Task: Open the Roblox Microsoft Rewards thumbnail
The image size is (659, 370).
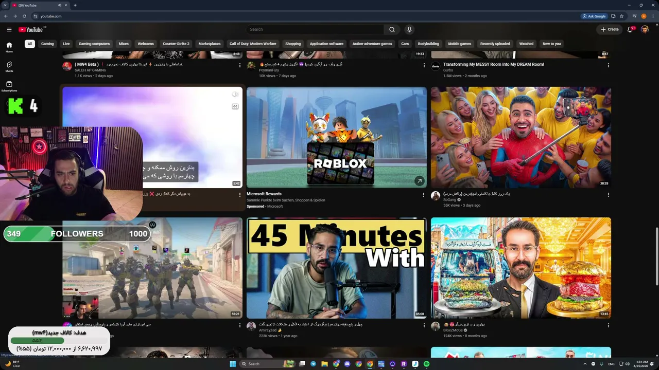Action: pyautogui.click(x=337, y=137)
